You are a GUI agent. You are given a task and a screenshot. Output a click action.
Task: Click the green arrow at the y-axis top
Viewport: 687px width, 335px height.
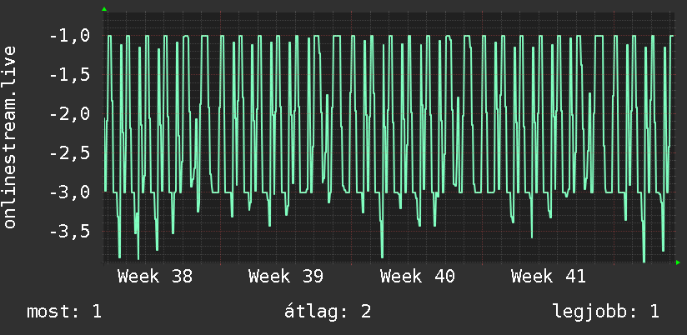[104, 9]
